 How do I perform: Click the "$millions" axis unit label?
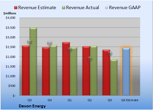coord(10,13)
